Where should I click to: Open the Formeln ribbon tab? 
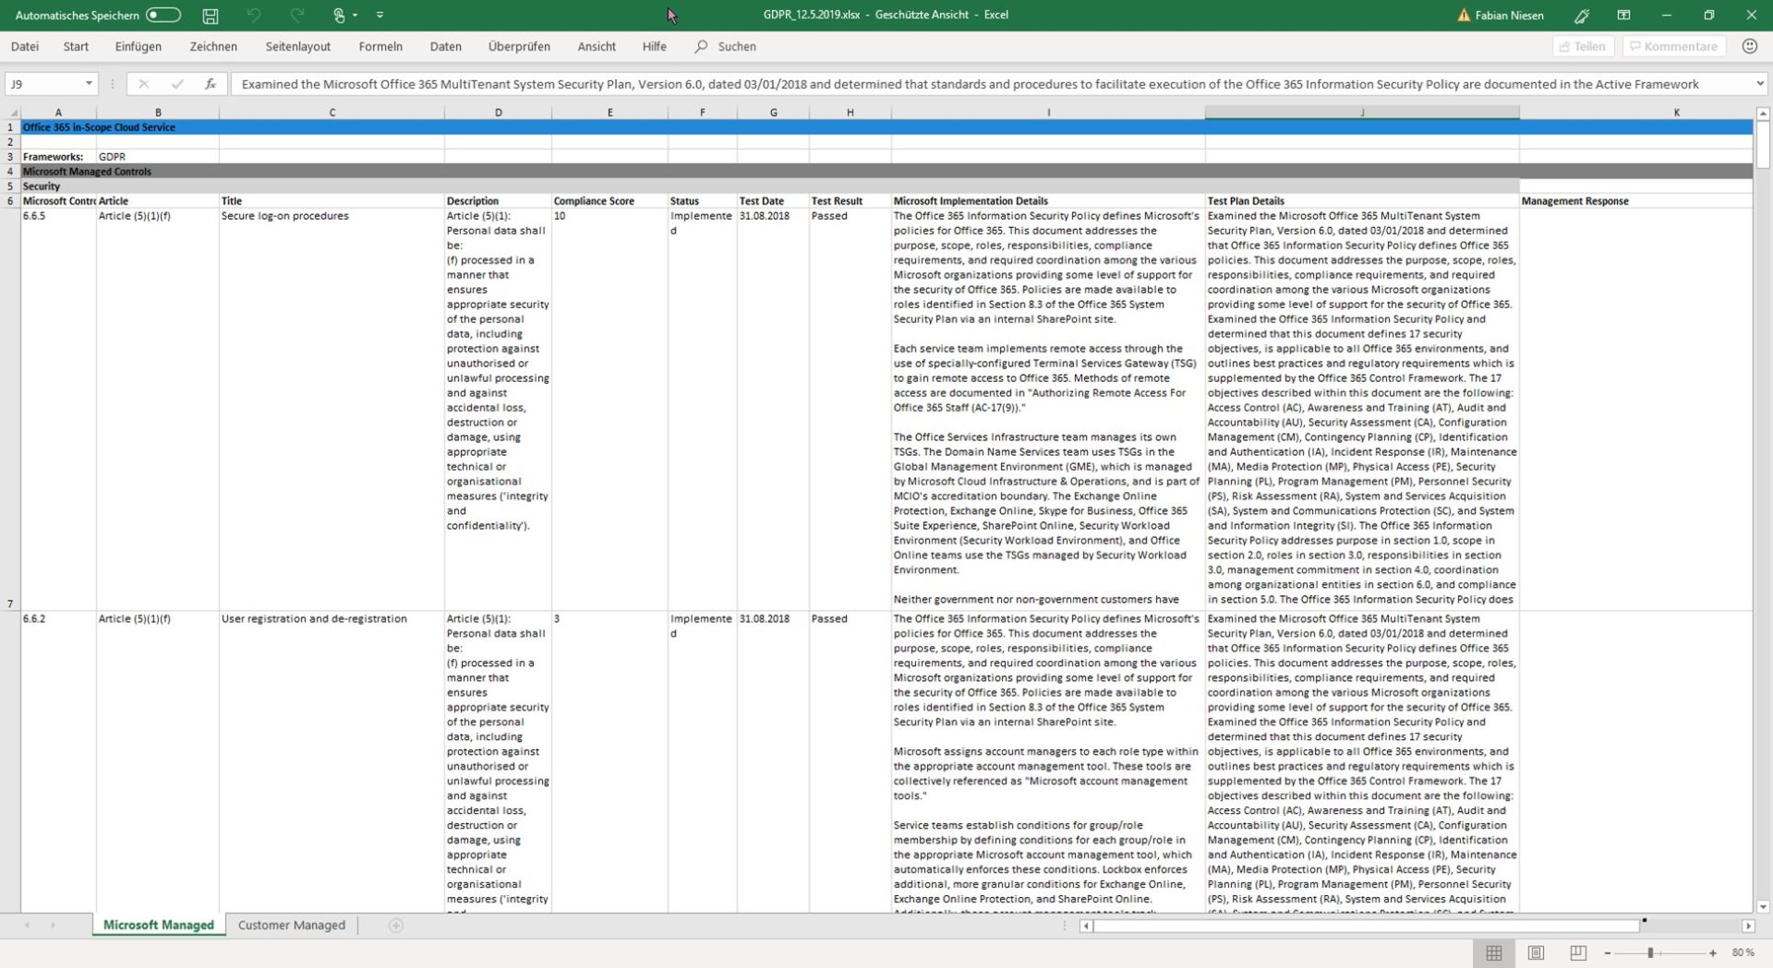(380, 46)
